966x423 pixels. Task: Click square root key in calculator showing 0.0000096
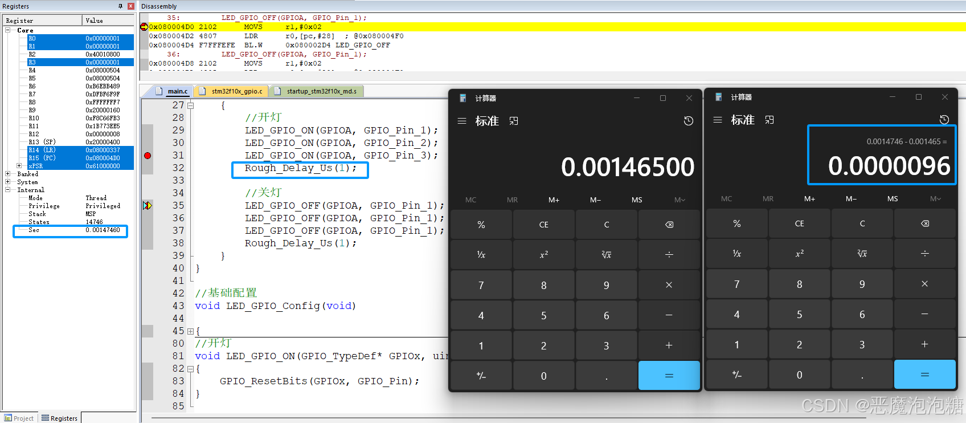point(862,254)
